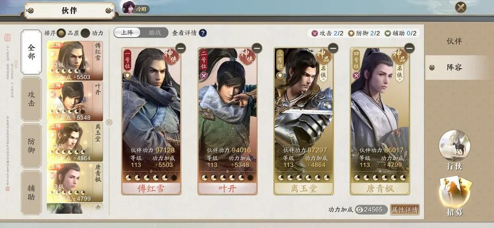494x228 pixels.
Task: Select the 防御 category tab
Action: 31,146
